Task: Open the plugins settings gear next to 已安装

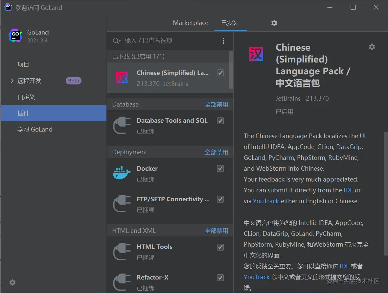Action: click(x=274, y=23)
